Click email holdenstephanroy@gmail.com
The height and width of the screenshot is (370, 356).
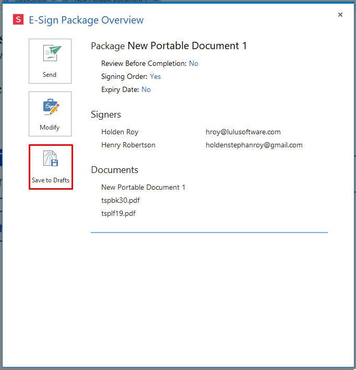(254, 145)
